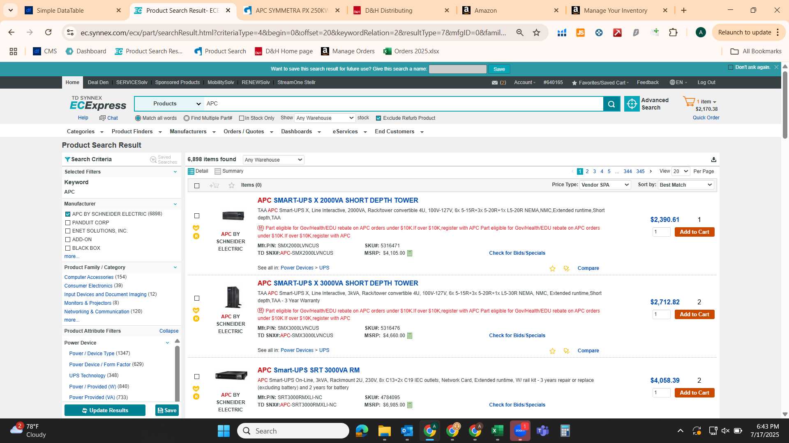Click favorite star in items bar
This screenshot has width=789, height=443.
(x=231, y=185)
